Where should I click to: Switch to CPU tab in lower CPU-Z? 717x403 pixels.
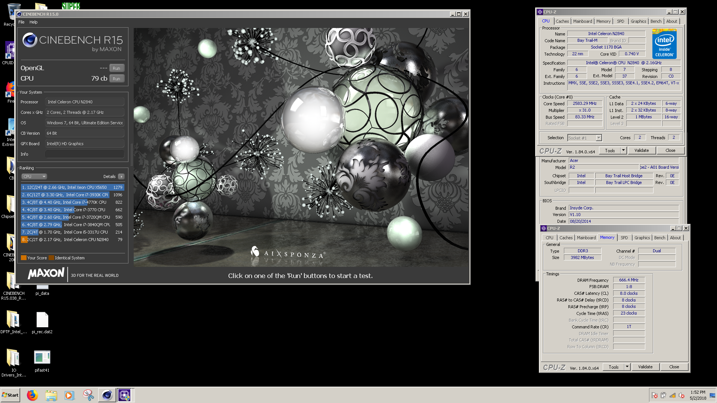(549, 238)
